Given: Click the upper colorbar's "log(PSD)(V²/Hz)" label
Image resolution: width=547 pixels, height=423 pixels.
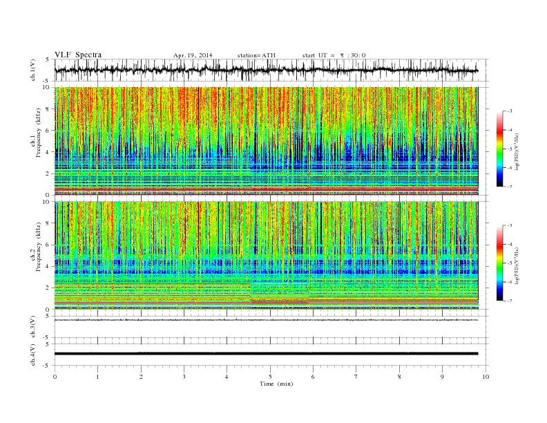Looking at the screenshot, I should (x=517, y=151).
